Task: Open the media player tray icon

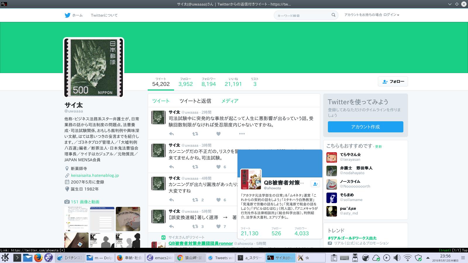Action: coord(386,258)
